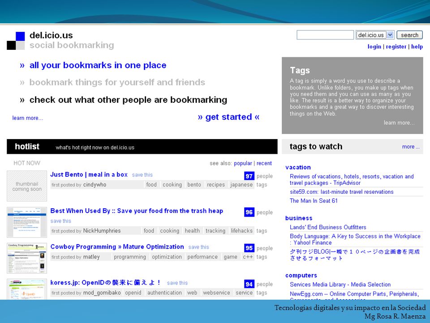Open Cowboy Programming Mature Optimization bookmark
The width and height of the screenshot is (430, 323).
point(117,247)
